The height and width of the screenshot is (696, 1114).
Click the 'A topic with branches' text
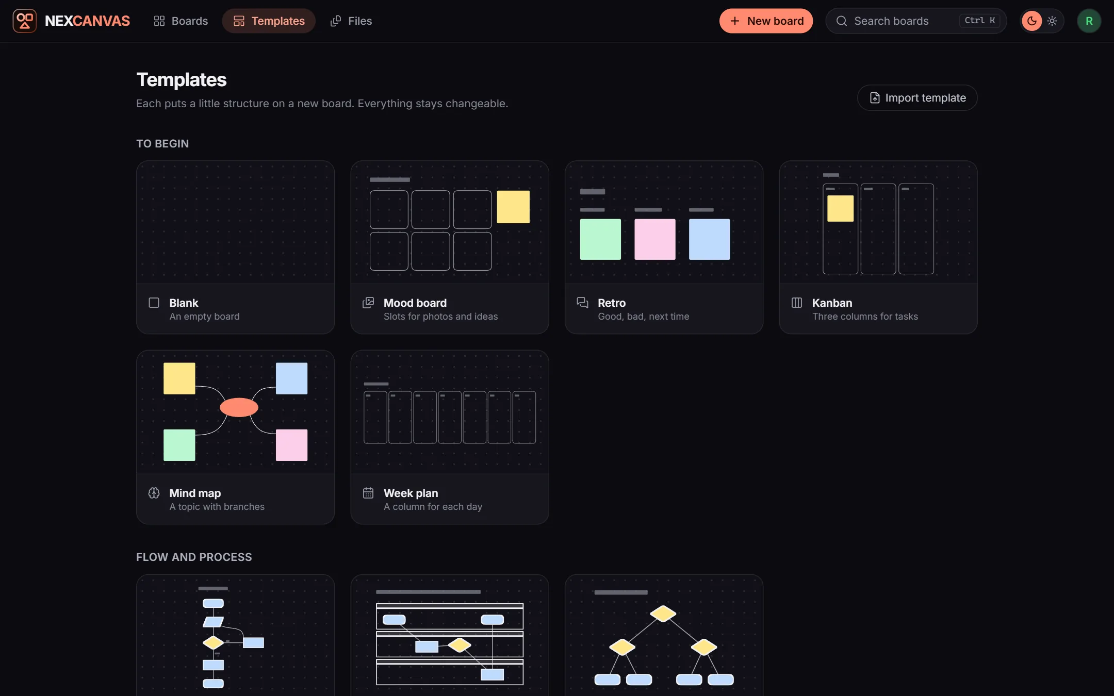point(217,507)
